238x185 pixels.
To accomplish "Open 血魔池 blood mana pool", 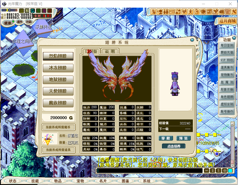I will 227,82.
